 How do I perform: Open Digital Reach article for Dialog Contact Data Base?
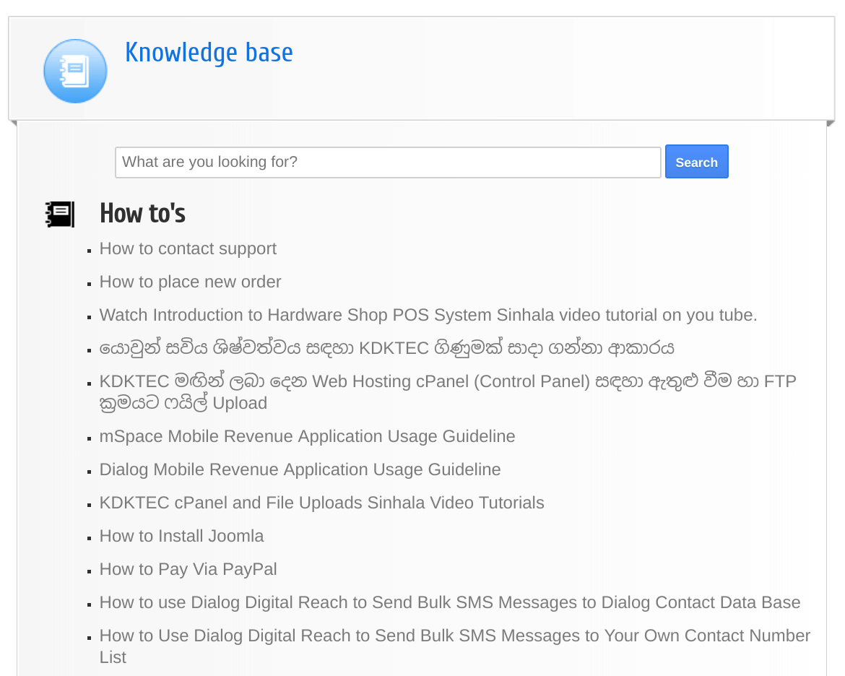[x=450, y=602]
